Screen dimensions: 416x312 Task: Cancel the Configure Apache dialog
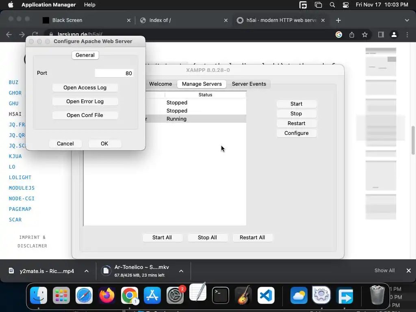point(65,143)
